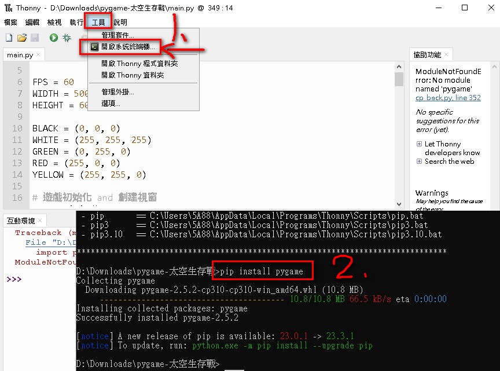This screenshot has height=371, width=500.
Task: Maximize the Thonny window
Action: tap(465, 8)
